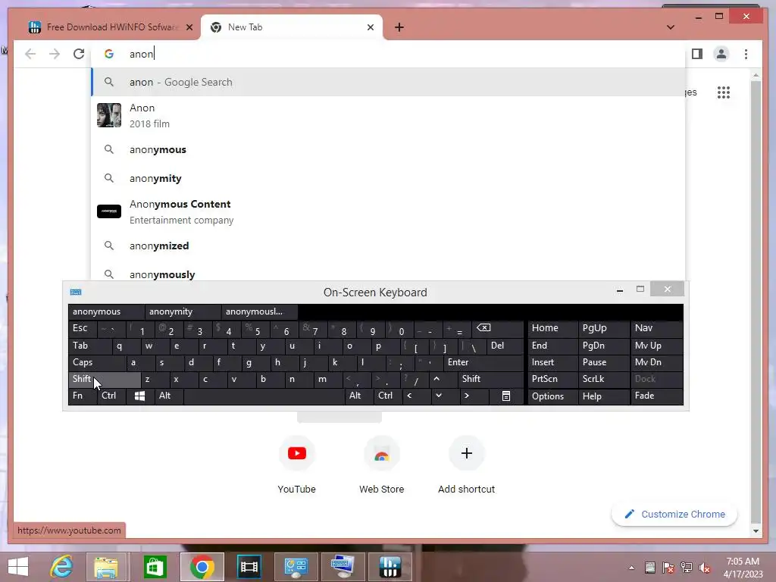Choose 'anon - Google Search' suggestion

click(x=389, y=82)
